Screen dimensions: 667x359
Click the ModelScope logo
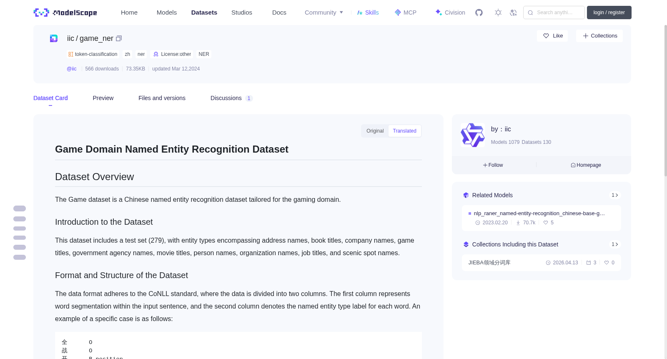pos(65,13)
